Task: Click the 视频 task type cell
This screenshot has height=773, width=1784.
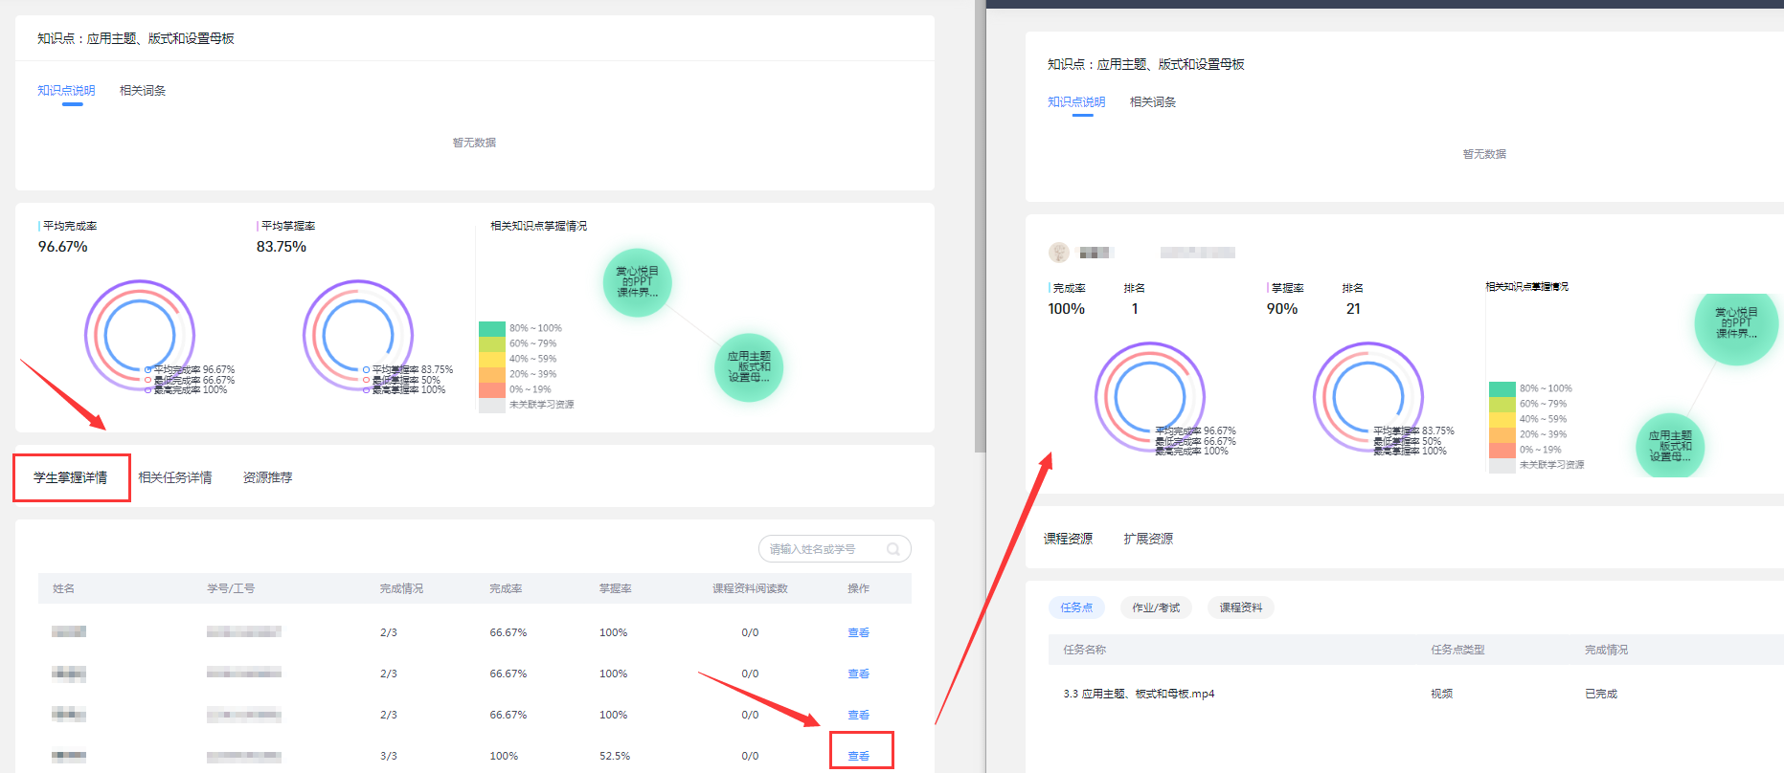Action: coord(1441,694)
